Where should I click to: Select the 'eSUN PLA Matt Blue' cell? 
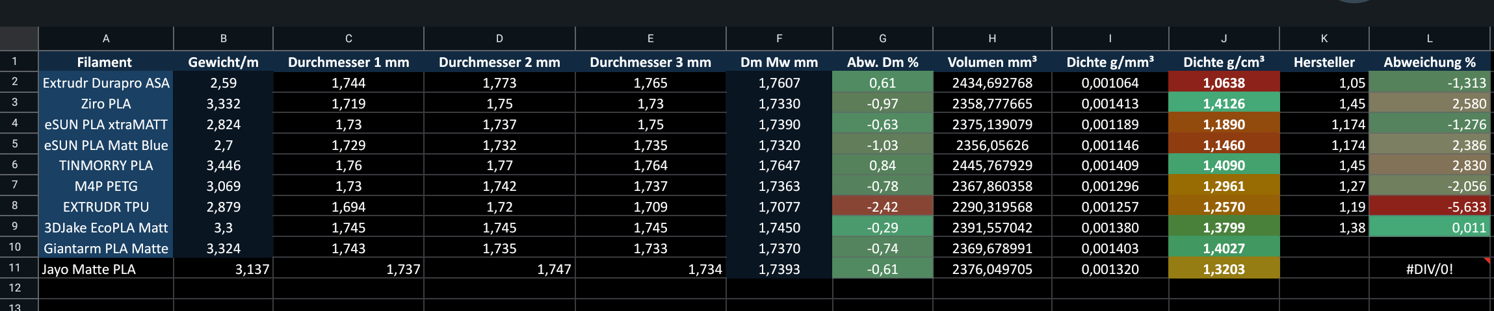[x=106, y=145]
